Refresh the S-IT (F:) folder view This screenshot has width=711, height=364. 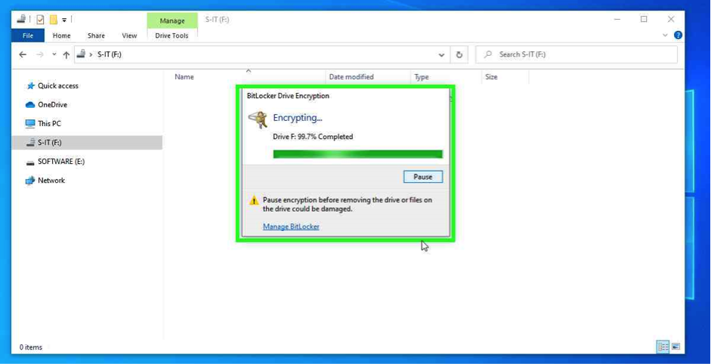pyautogui.click(x=459, y=55)
